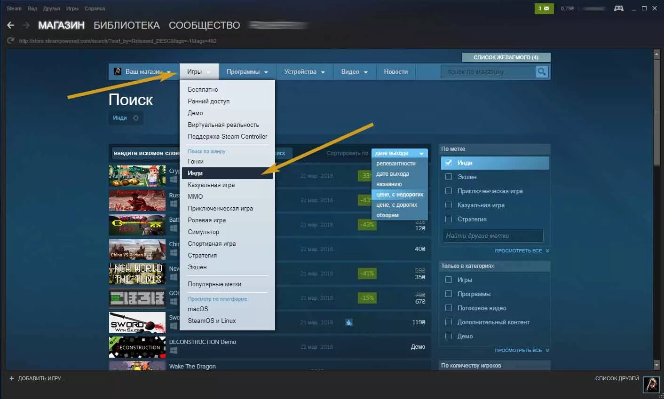Image resolution: width=664 pixels, height=399 pixels.
Task: Open New World The Tupis thumbnail
Action: (137, 274)
